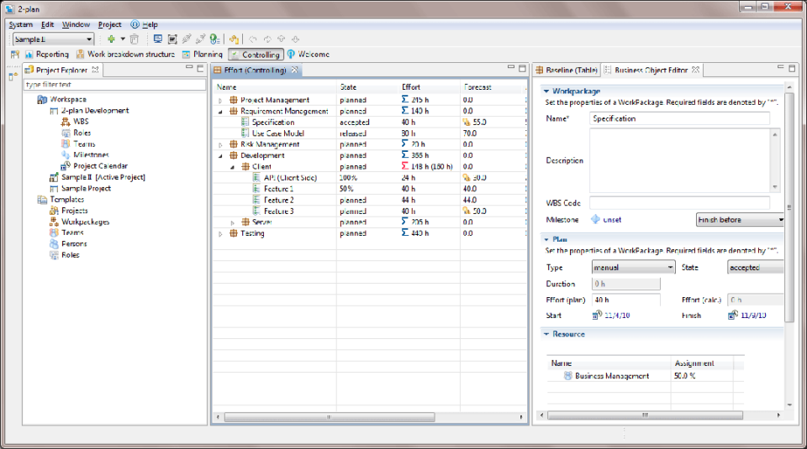Click the Finish date calendar icon

[x=733, y=316]
